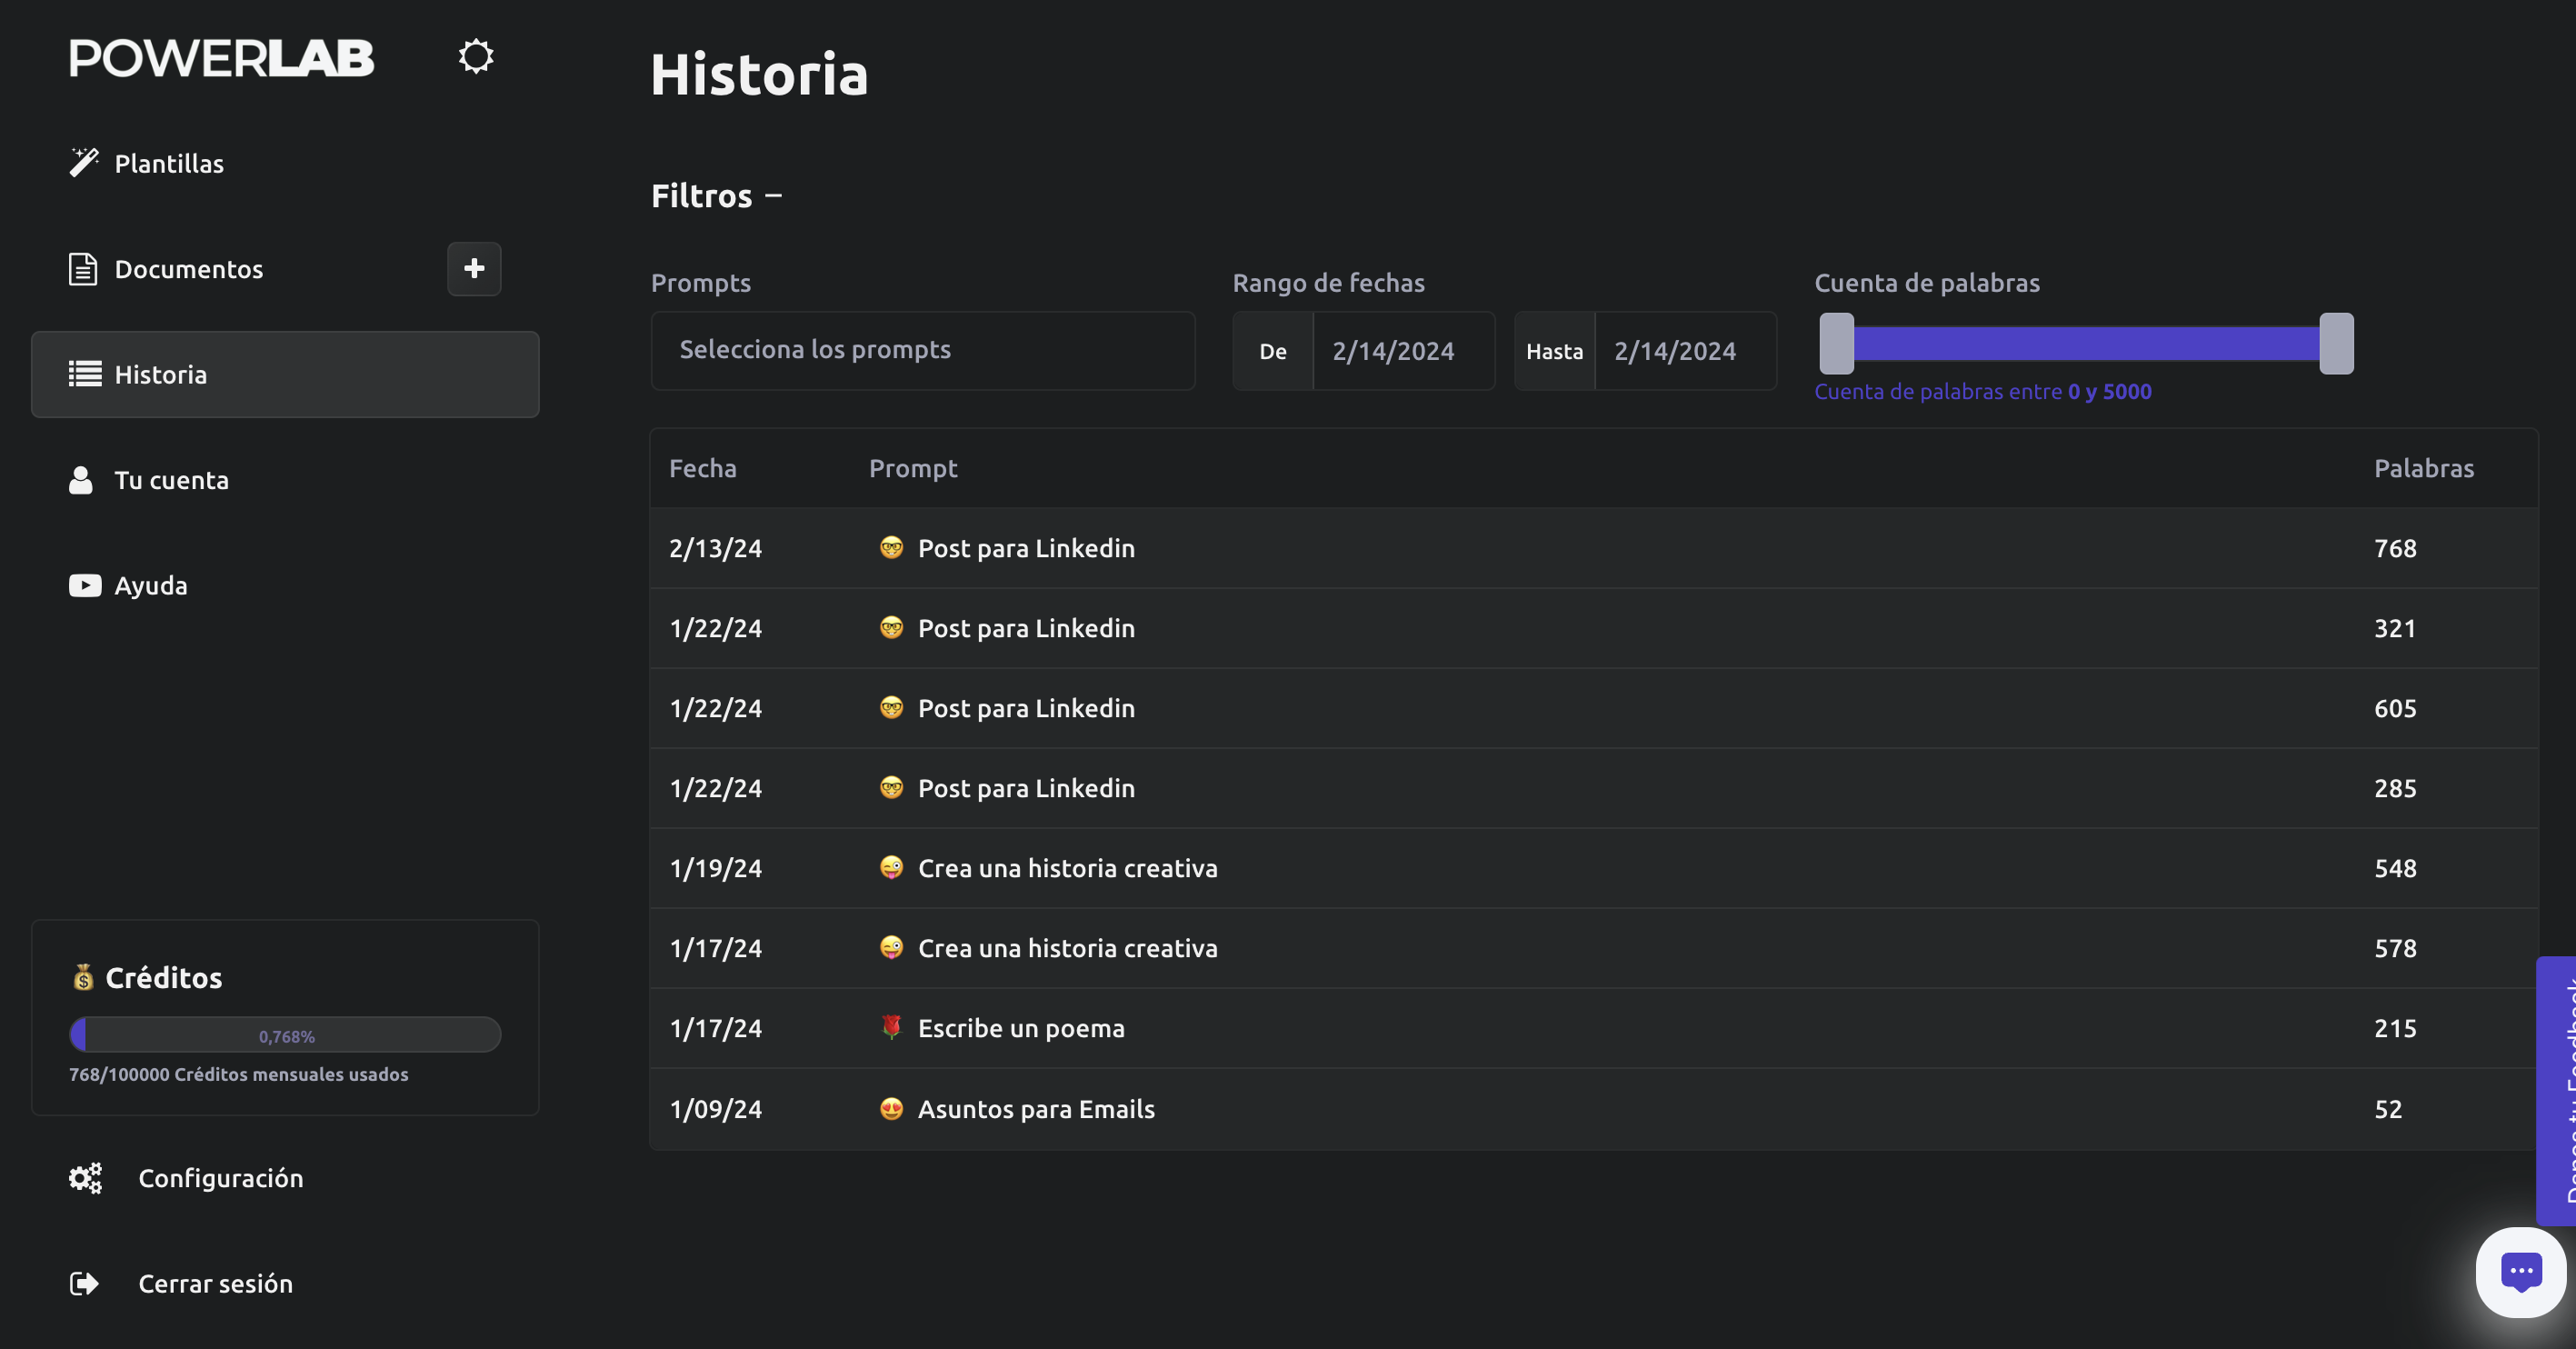The height and width of the screenshot is (1349, 2576).
Task: Collapse the Filtros section
Action: (x=774, y=196)
